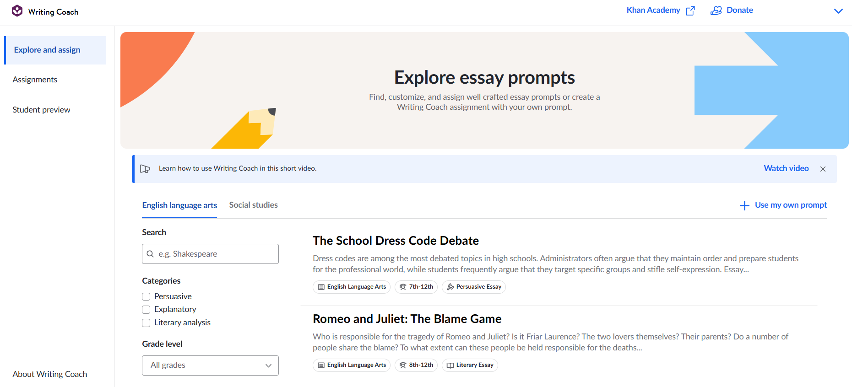
Task: Open the All grades dropdown
Action: pos(210,365)
